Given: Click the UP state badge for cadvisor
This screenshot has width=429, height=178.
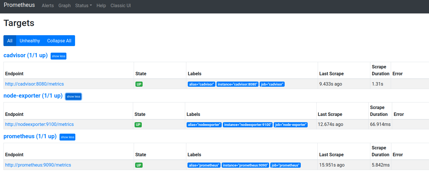Looking at the screenshot, I should (x=139, y=84).
